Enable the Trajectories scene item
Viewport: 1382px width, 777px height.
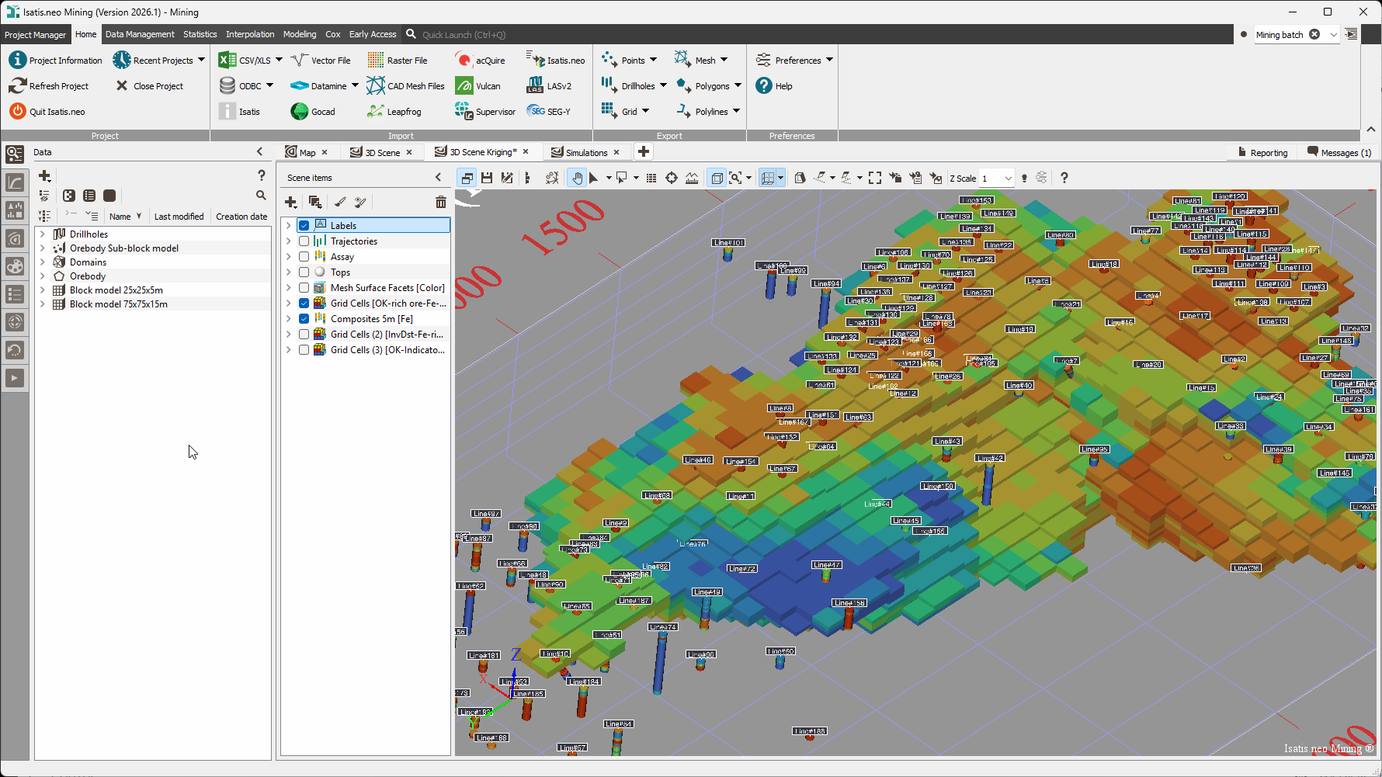(x=304, y=241)
